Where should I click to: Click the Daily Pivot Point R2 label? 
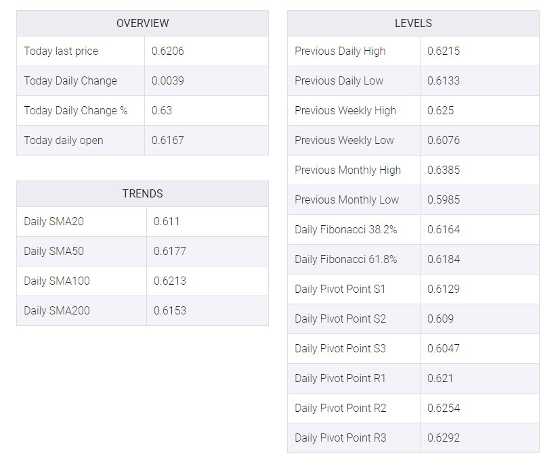coord(341,408)
